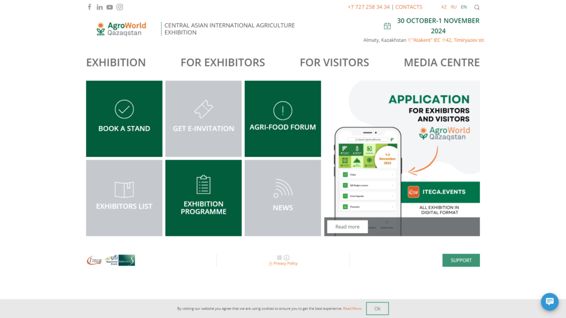The width and height of the screenshot is (566, 318).
Task: Click the News tile label
Action: [x=282, y=208]
